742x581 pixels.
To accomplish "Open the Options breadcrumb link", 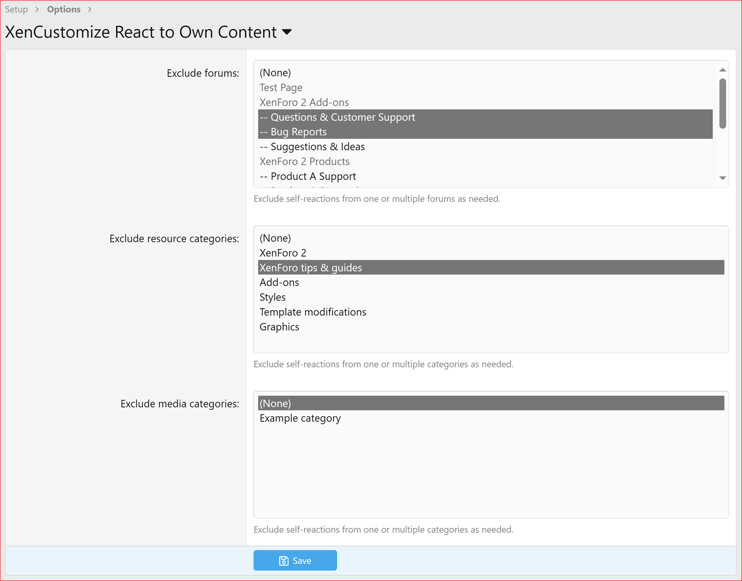I will 63,9.
